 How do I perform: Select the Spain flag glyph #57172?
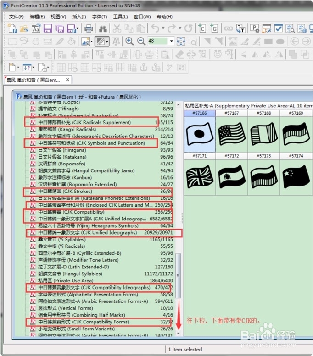[232, 177]
